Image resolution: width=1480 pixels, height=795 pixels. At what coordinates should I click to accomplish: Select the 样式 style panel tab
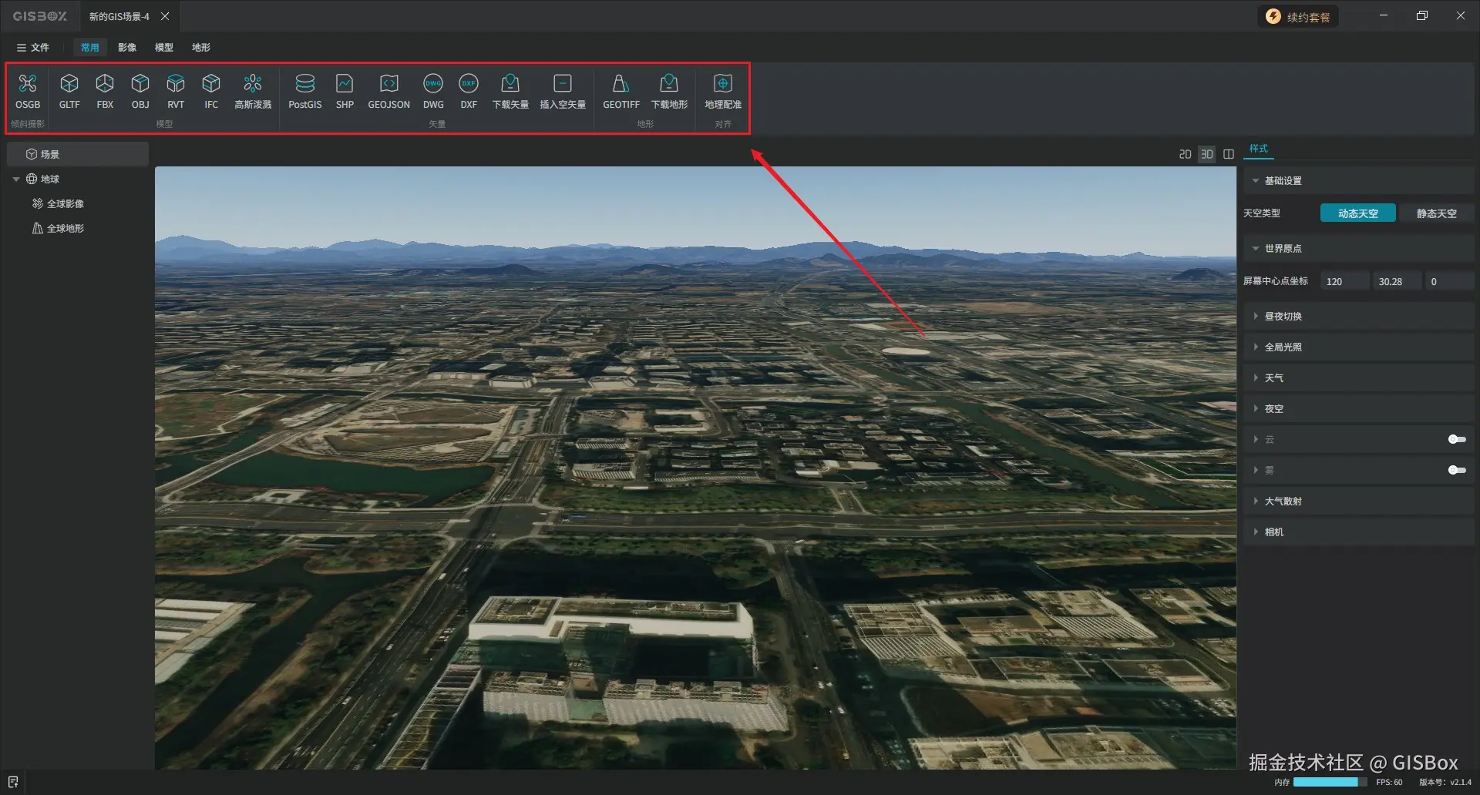point(1259,149)
